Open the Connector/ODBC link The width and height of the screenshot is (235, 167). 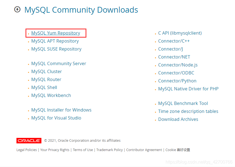[176, 73]
